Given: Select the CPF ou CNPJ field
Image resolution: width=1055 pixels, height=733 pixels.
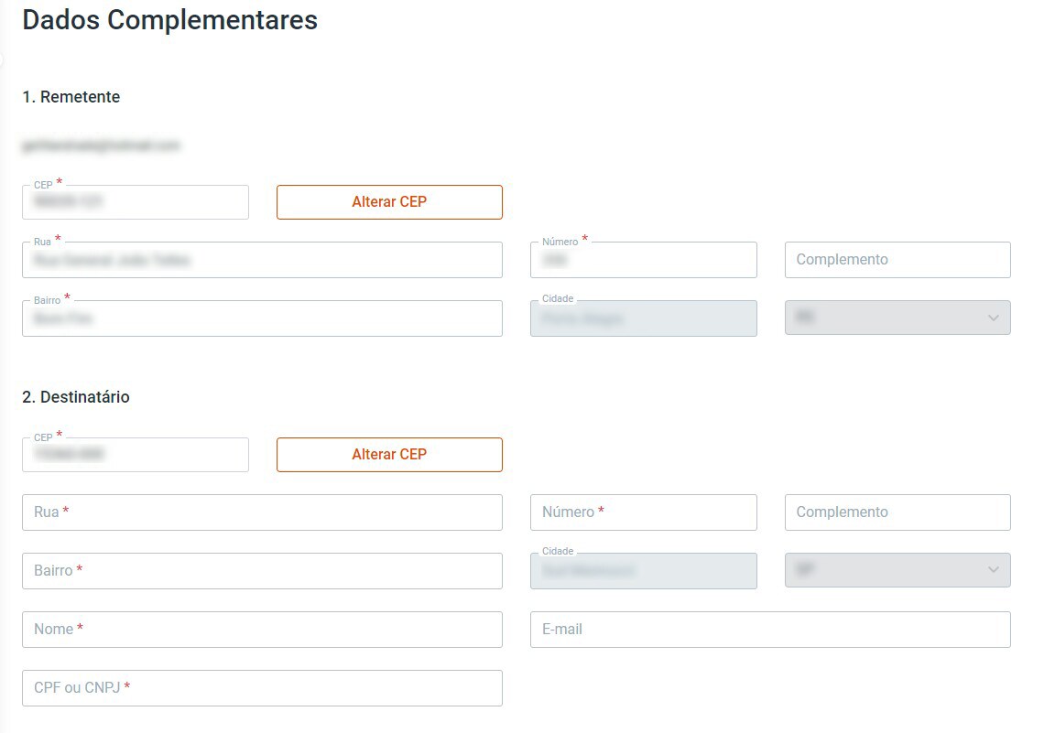Looking at the screenshot, I should [x=262, y=688].
